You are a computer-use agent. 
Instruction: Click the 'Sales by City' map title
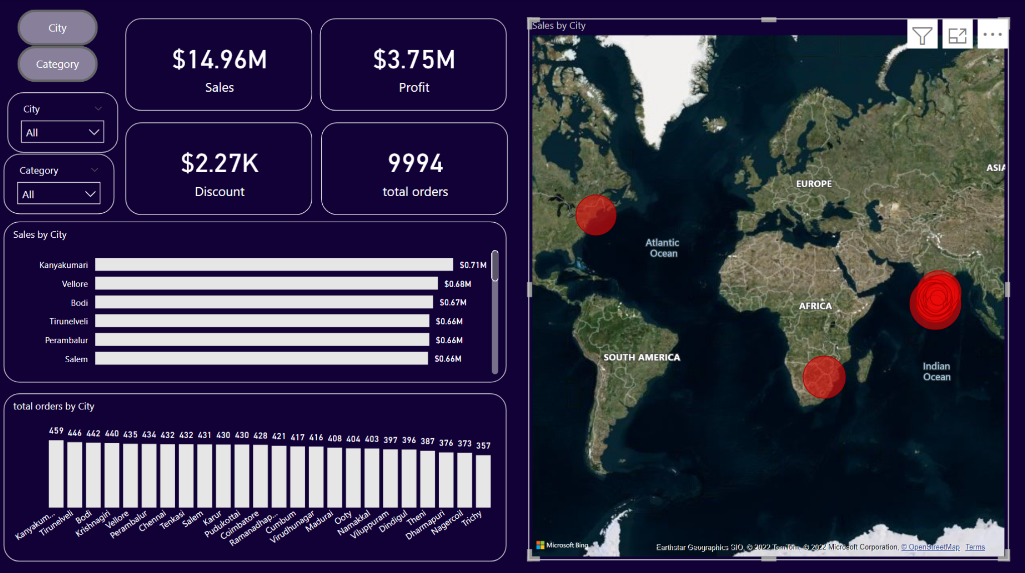(559, 25)
